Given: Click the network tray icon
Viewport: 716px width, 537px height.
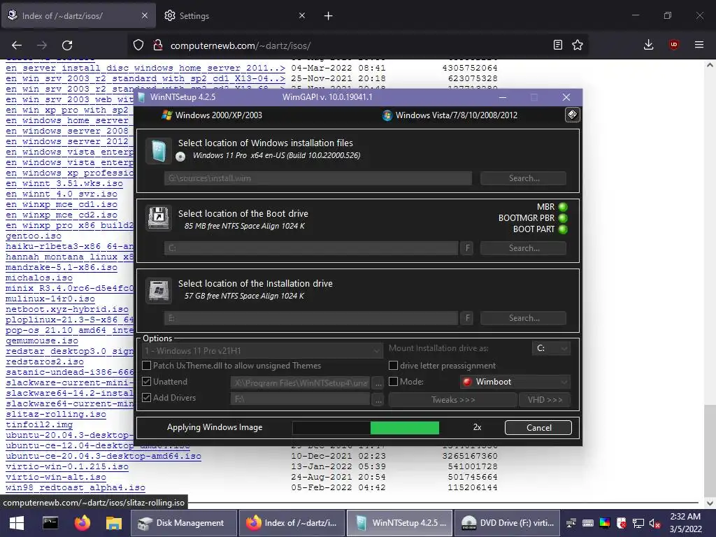Looking at the screenshot, I should click(x=638, y=523).
